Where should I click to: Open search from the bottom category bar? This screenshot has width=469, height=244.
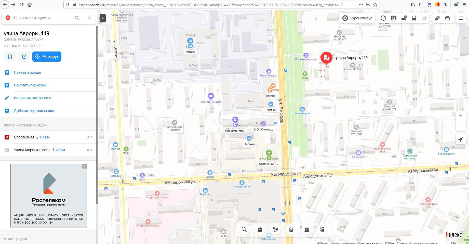click(244, 229)
